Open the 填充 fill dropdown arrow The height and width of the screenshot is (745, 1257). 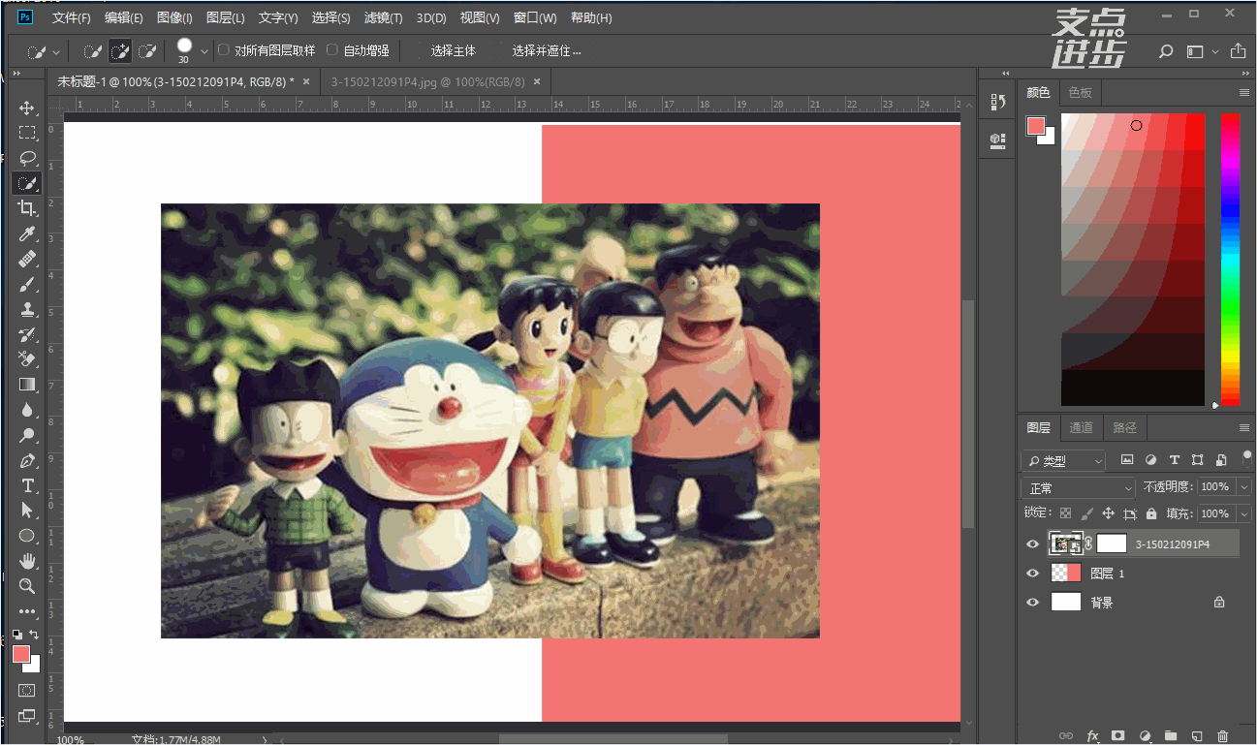pos(1242,513)
